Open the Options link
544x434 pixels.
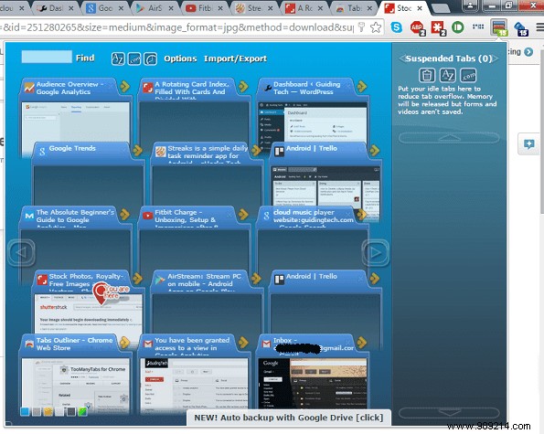click(180, 58)
